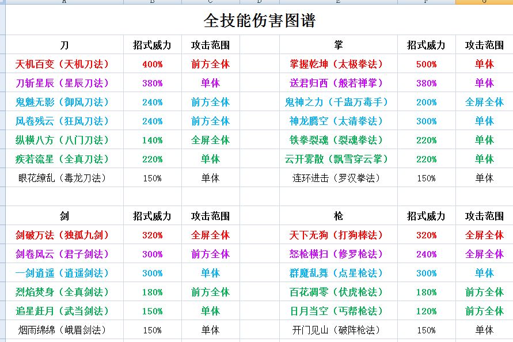Click 攻击范围 header in the 掌 section
Screen dimensions: 513x342
pos(484,45)
